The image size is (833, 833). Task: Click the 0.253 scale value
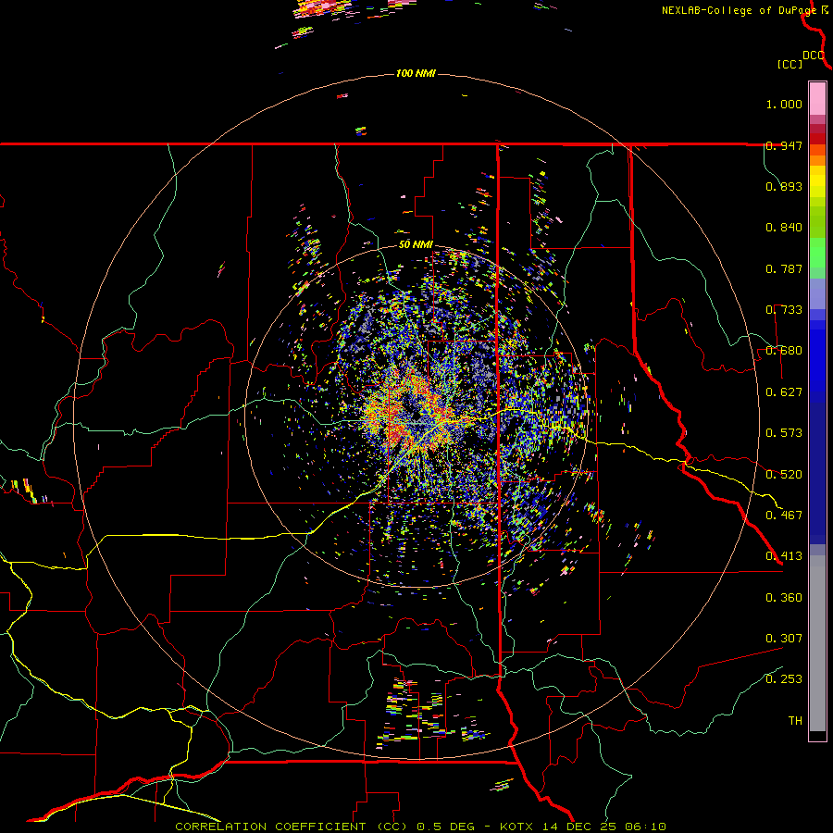(x=784, y=679)
